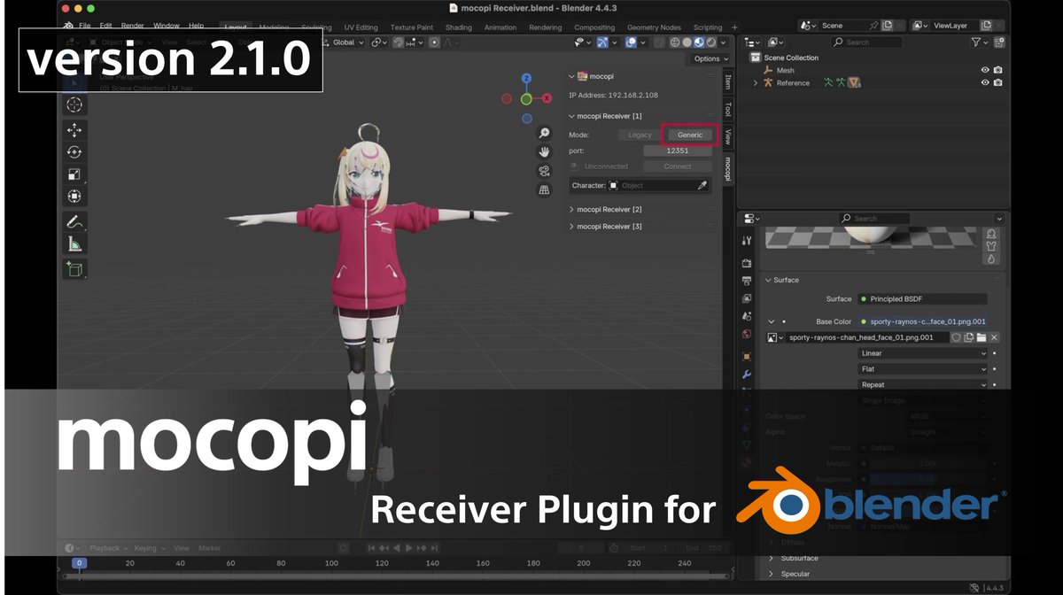
Task: Toggle visibility of the Reference object
Action: tap(985, 83)
